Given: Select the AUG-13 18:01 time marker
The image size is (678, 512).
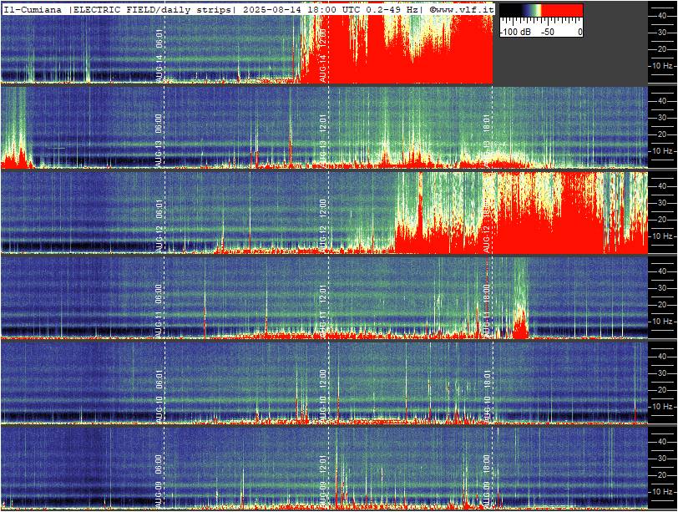Looking at the screenshot, I should click(487, 140).
